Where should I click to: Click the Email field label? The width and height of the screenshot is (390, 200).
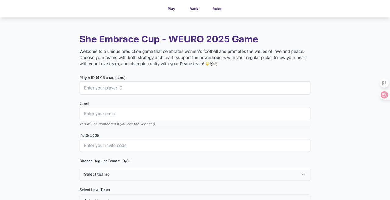[x=84, y=103]
